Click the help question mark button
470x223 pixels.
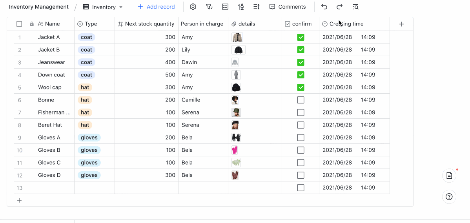[x=449, y=196]
